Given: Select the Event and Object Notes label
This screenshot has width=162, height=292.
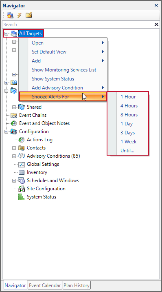Looking at the screenshot, I should pyautogui.click(x=44, y=123).
